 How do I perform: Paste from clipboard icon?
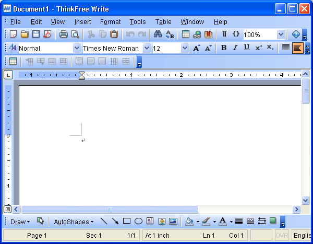(x=114, y=34)
